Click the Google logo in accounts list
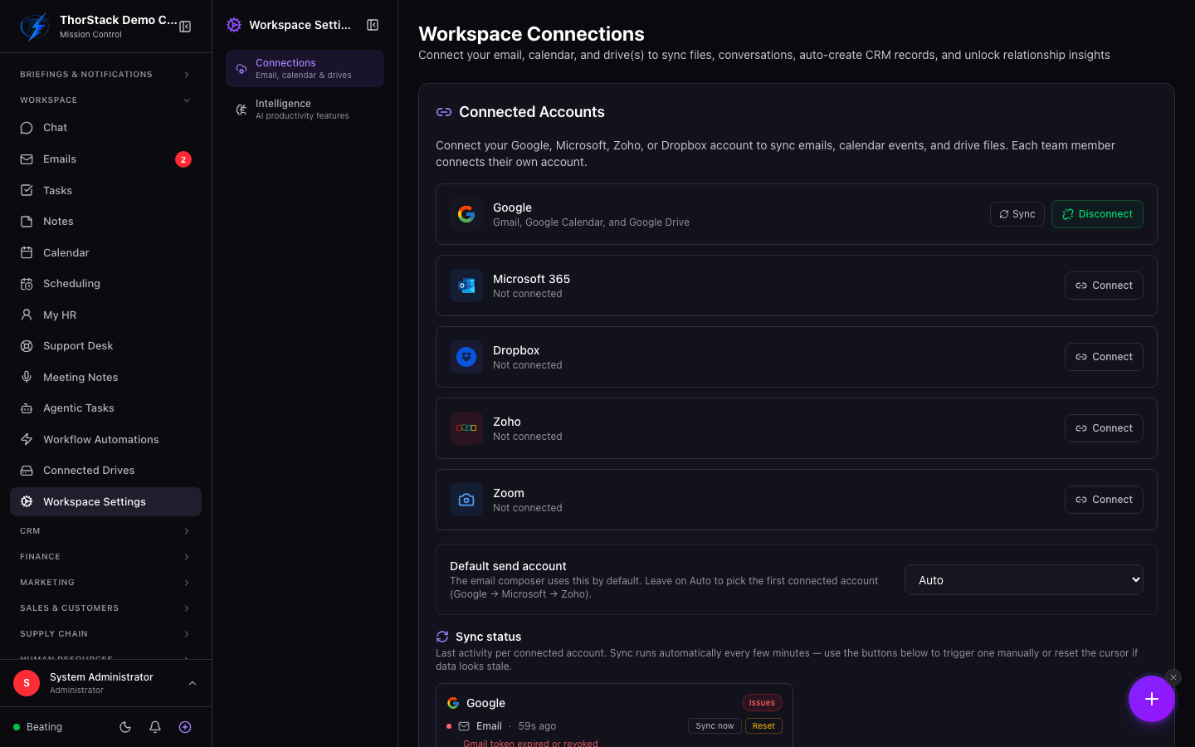 [x=466, y=214]
